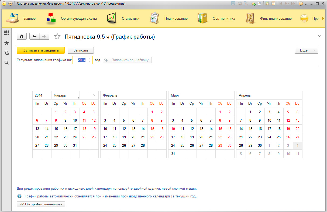Image resolution: width=327 pixels, height=212 pixels.
Task: Click the Записать и закрыть button
Action: pos(41,50)
